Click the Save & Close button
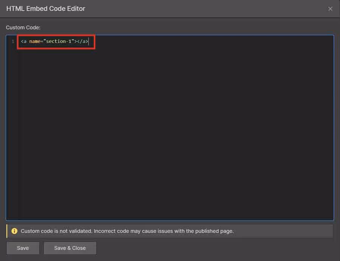The height and width of the screenshot is (261, 340). [70, 248]
